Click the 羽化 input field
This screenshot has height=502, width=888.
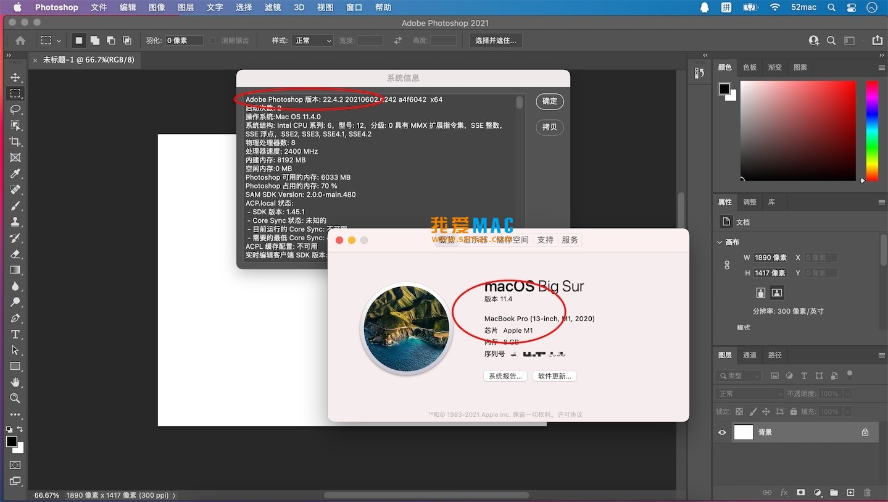(184, 41)
